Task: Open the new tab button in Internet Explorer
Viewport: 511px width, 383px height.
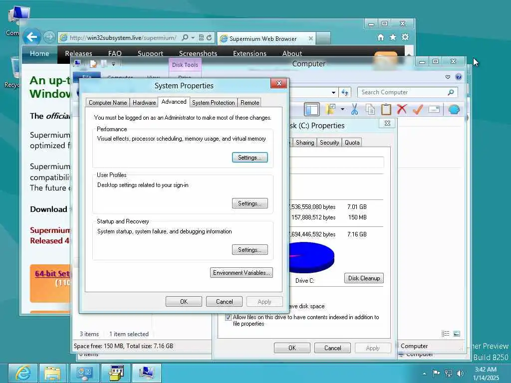Action: click(323, 38)
